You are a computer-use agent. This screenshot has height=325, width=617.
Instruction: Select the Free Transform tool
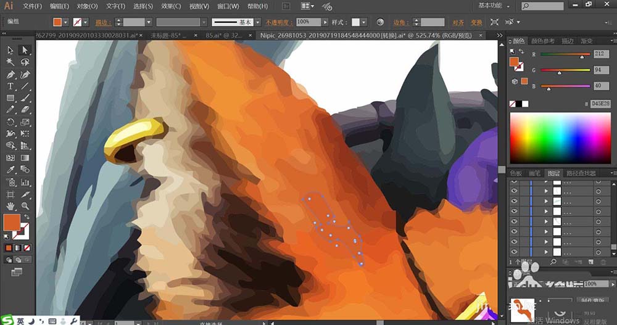[x=25, y=134]
